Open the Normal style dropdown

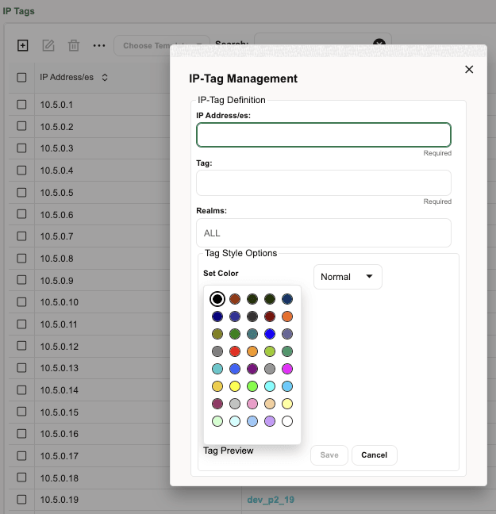(x=348, y=277)
